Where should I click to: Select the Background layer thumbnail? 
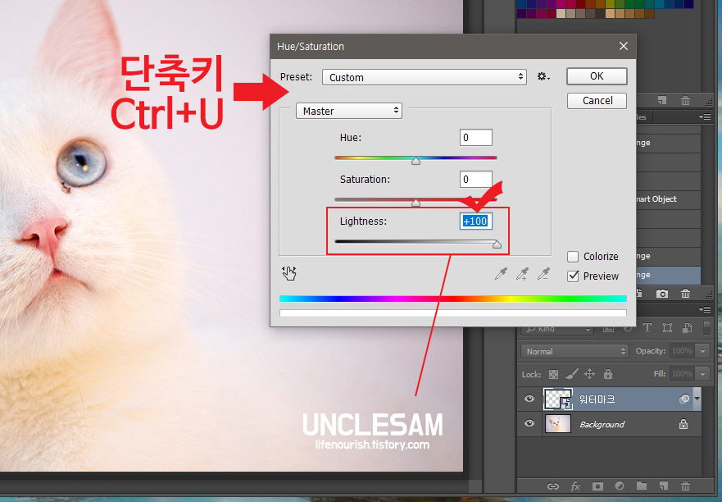click(557, 424)
